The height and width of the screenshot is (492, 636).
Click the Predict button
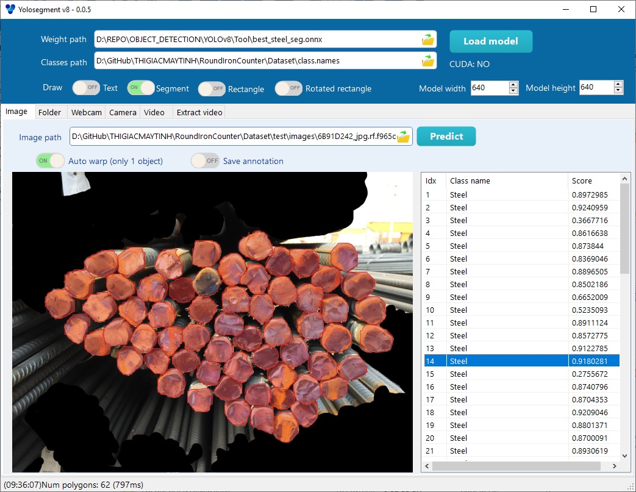pos(446,137)
